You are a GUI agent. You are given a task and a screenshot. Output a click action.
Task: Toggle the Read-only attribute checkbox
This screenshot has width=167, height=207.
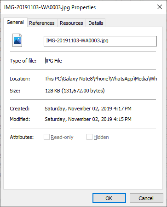tap(46, 137)
